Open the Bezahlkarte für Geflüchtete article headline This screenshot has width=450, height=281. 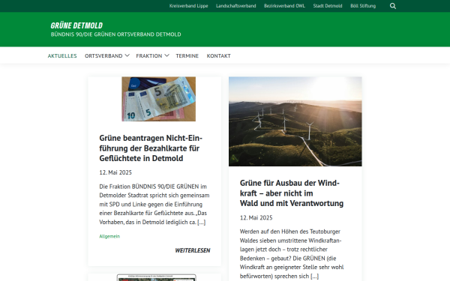151,148
